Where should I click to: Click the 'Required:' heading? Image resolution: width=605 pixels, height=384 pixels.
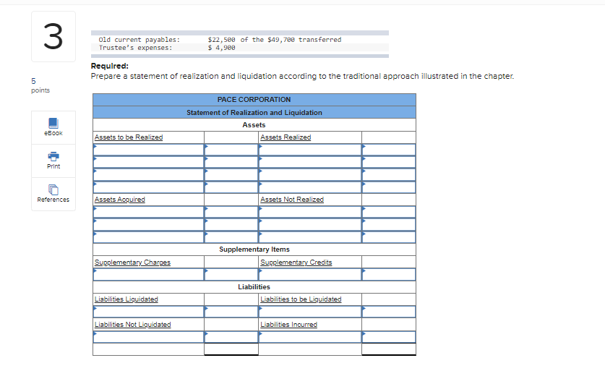[110, 66]
